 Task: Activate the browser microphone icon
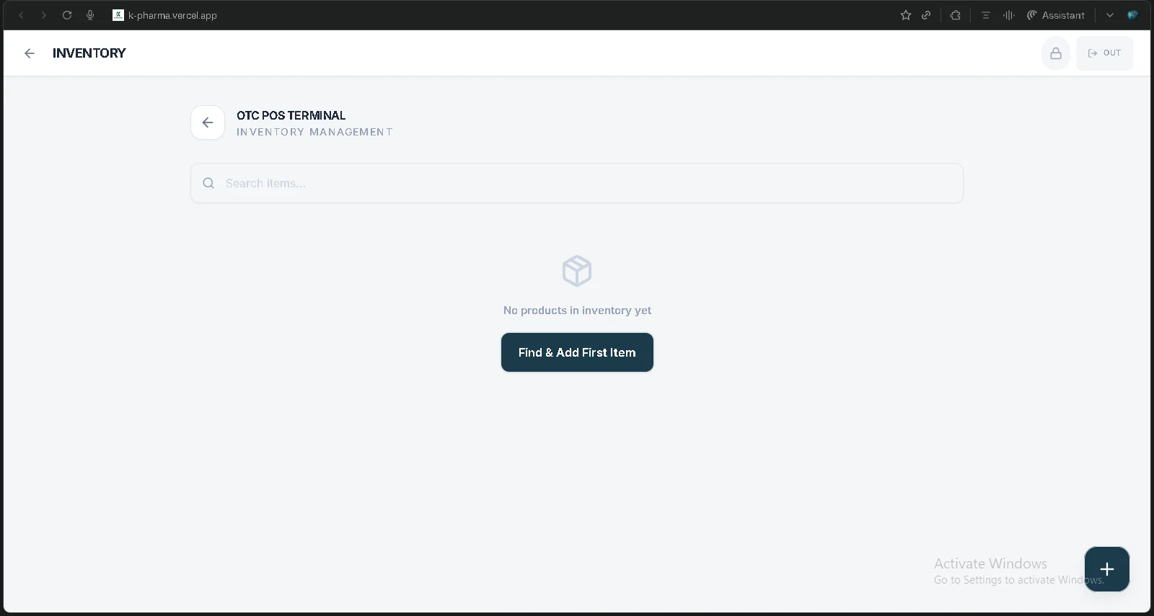[90, 15]
